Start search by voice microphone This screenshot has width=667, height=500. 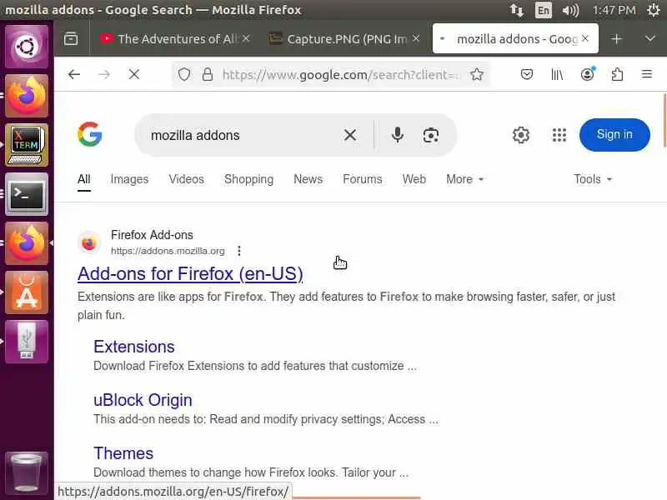click(x=398, y=135)
